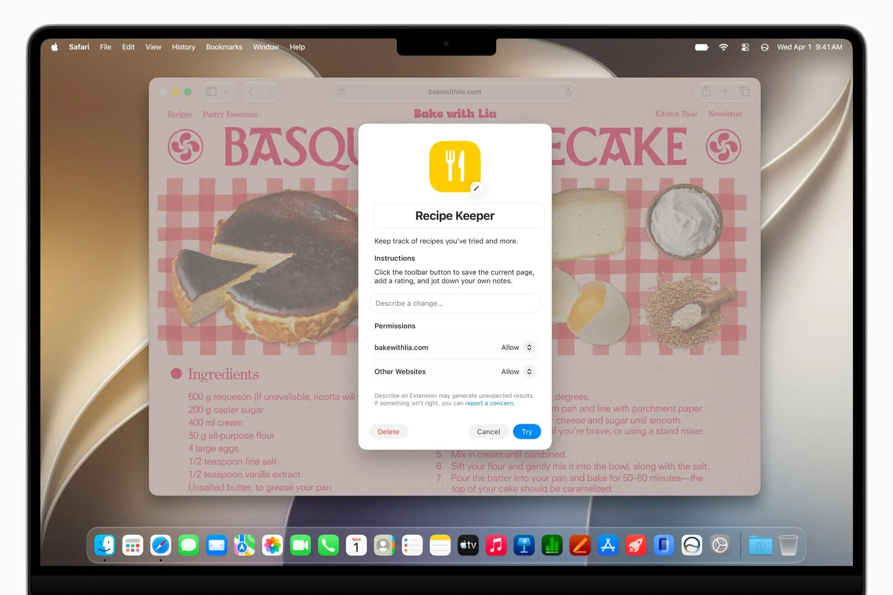This screenshot has width=893, height=595.
Task: Reload the bakewithlia.com page
Action: 568,92
